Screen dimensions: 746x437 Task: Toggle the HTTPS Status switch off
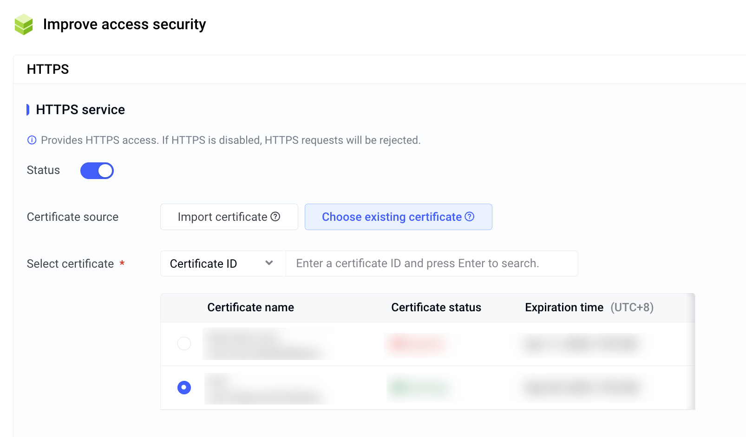pyautogui.click(x=97, y=171)
